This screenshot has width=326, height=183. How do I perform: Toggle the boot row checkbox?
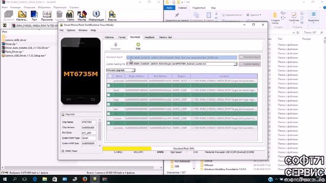108,90
